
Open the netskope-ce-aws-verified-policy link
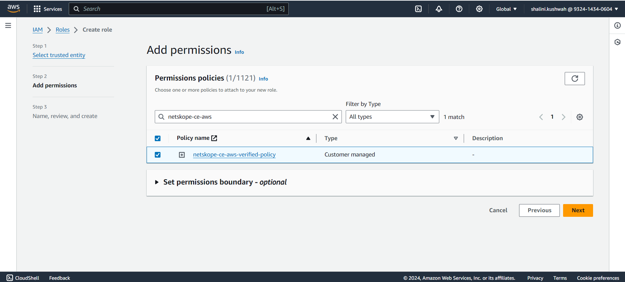(x=234, y=155)
